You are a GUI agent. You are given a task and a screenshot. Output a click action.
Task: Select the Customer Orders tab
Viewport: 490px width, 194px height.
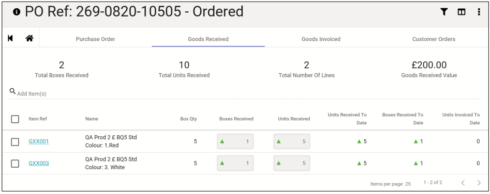pos(434,39)
